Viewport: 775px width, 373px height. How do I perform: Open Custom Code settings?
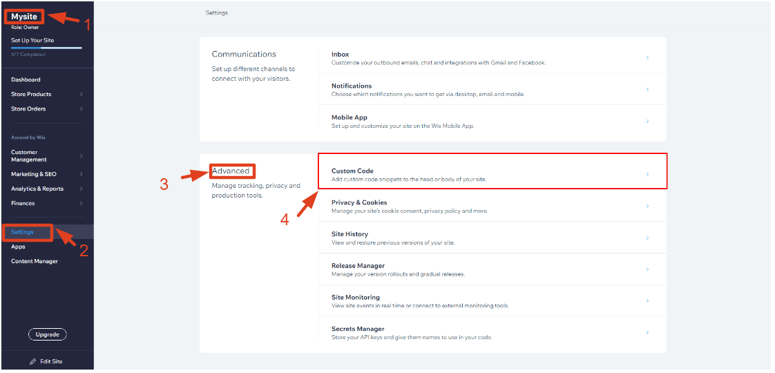coord(492,175)
